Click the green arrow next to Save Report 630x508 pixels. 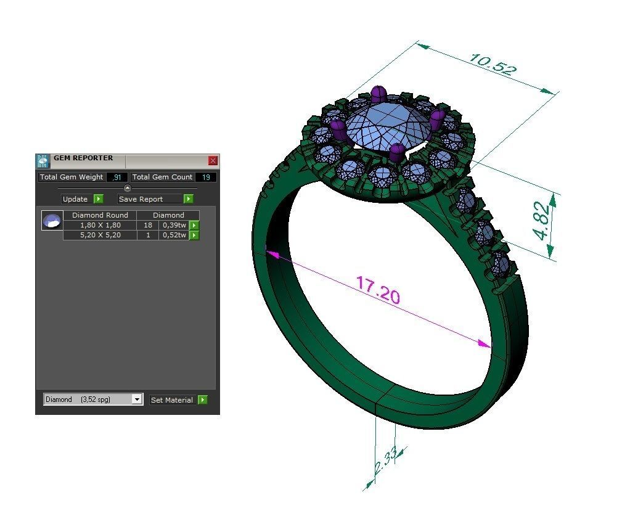pos(189,199)
